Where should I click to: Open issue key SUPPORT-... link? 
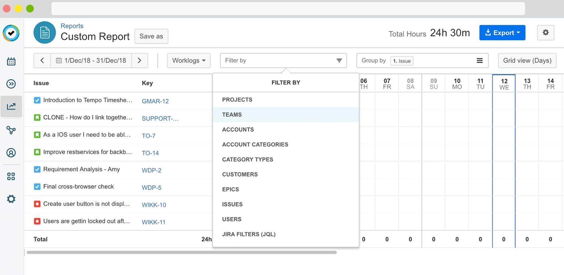click(160, 118)
